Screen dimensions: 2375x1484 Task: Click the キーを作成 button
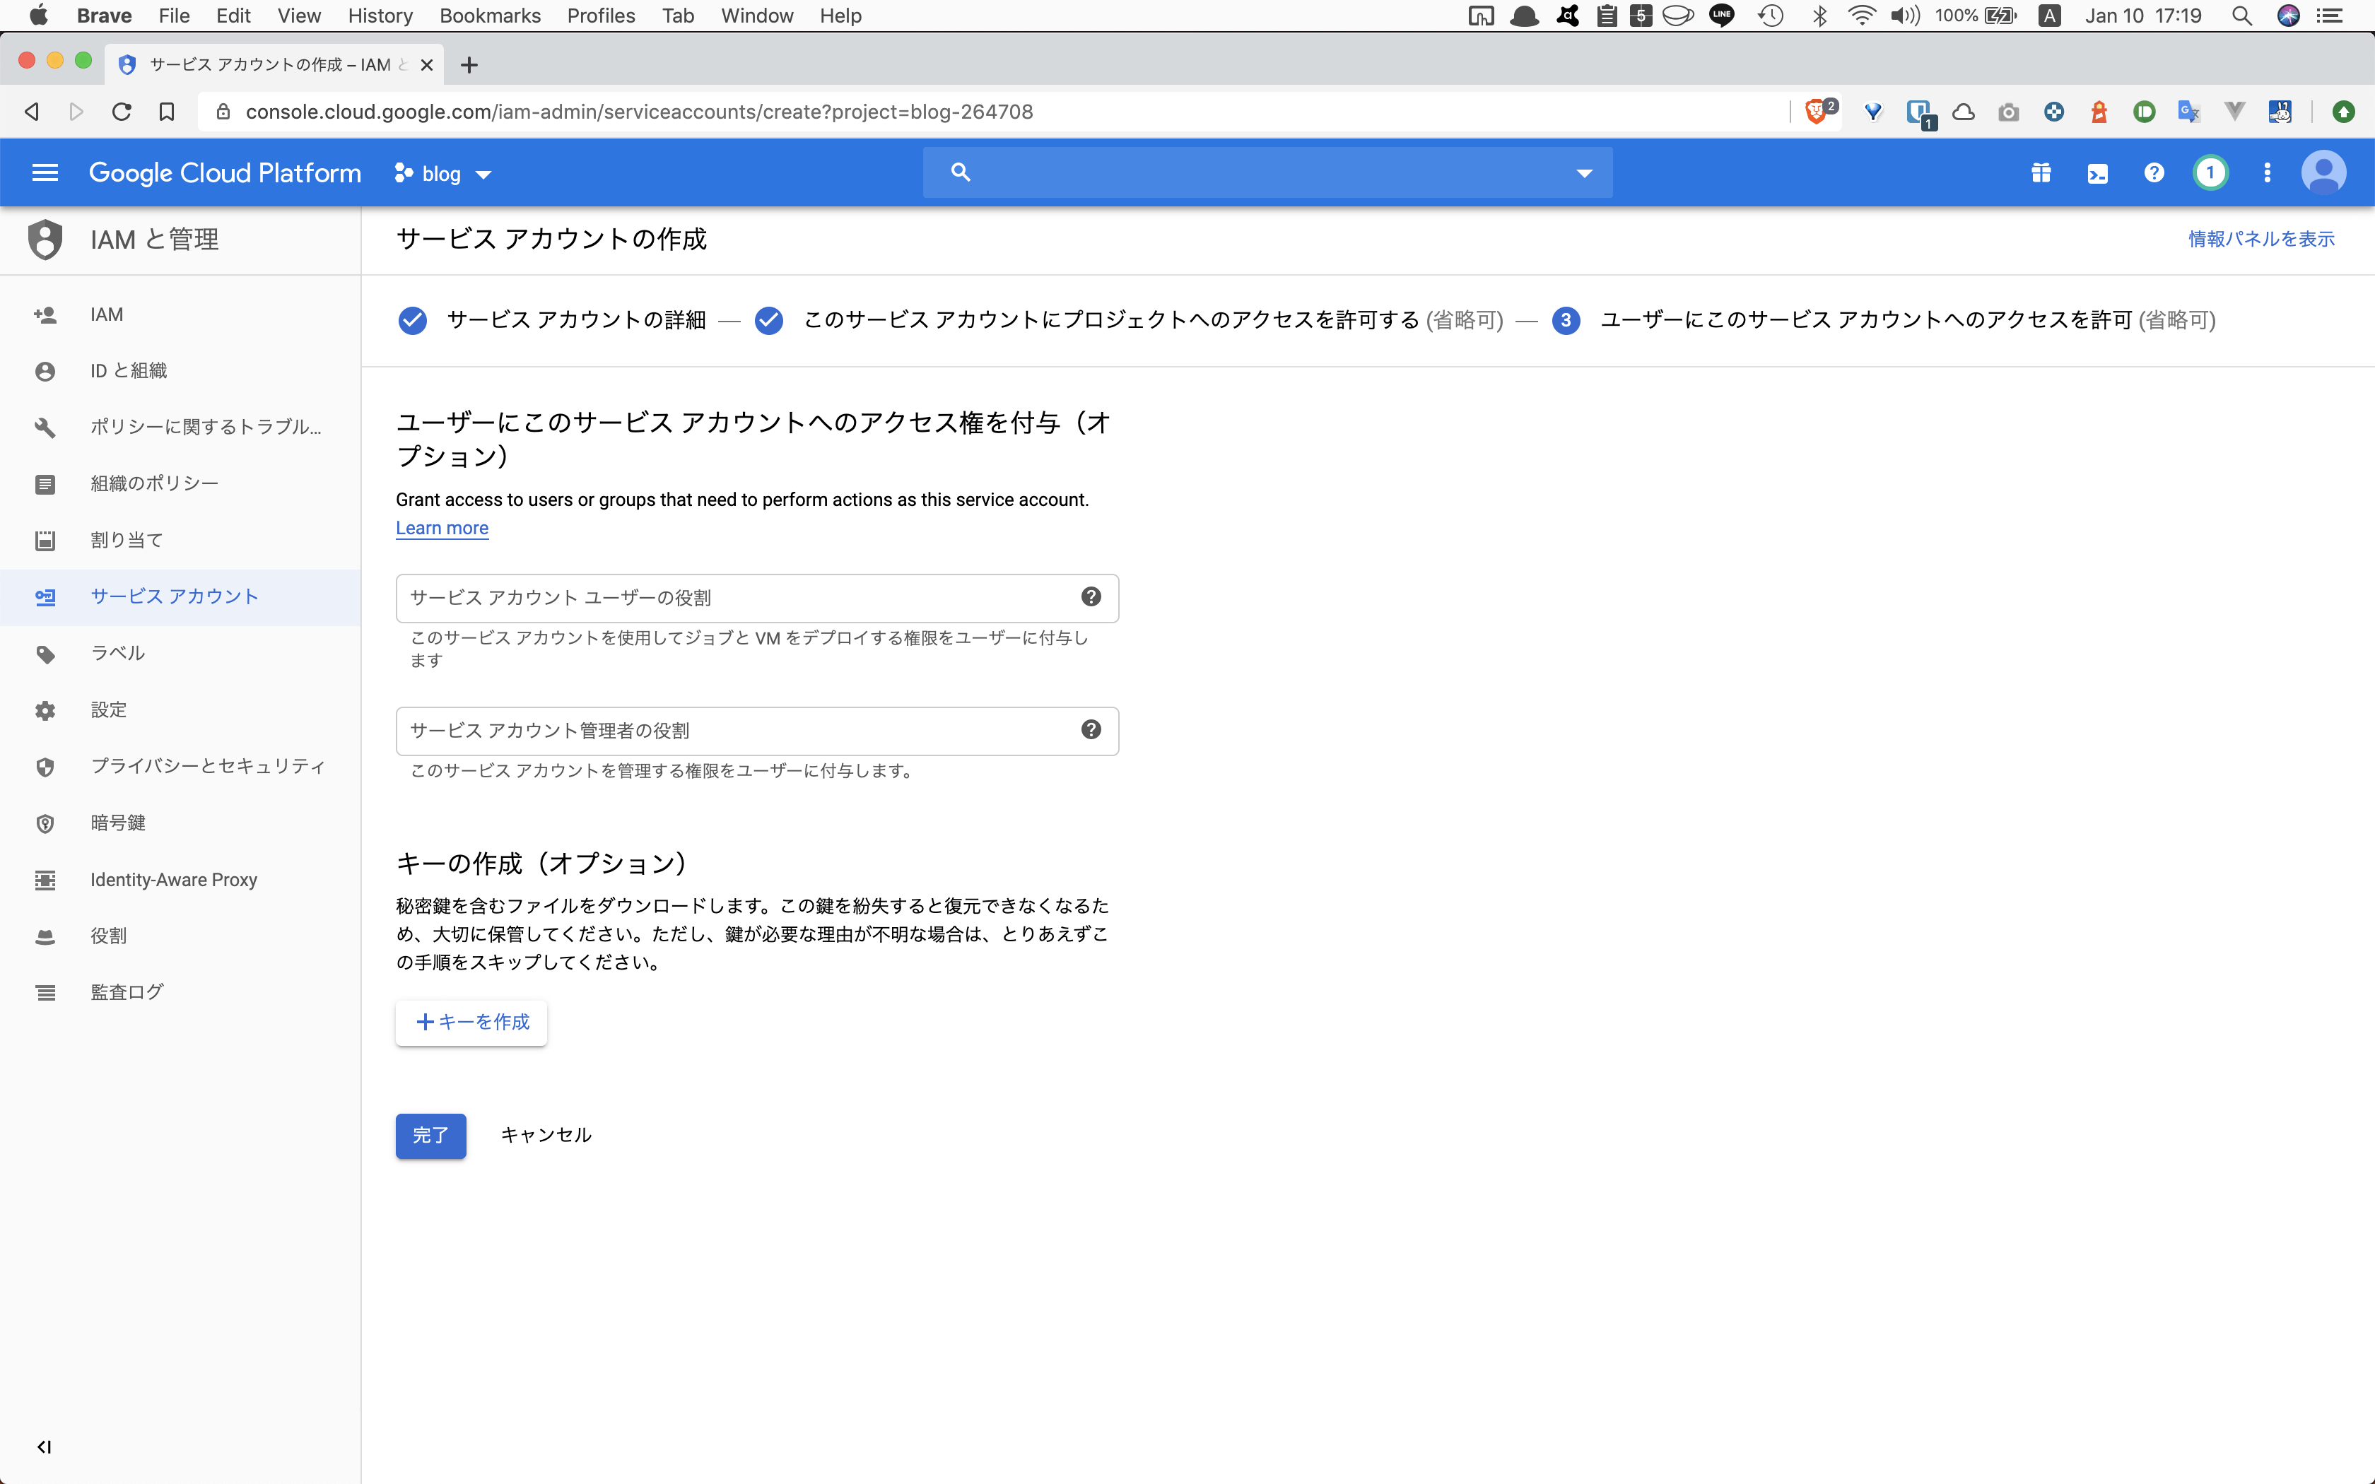(471, 1022)
